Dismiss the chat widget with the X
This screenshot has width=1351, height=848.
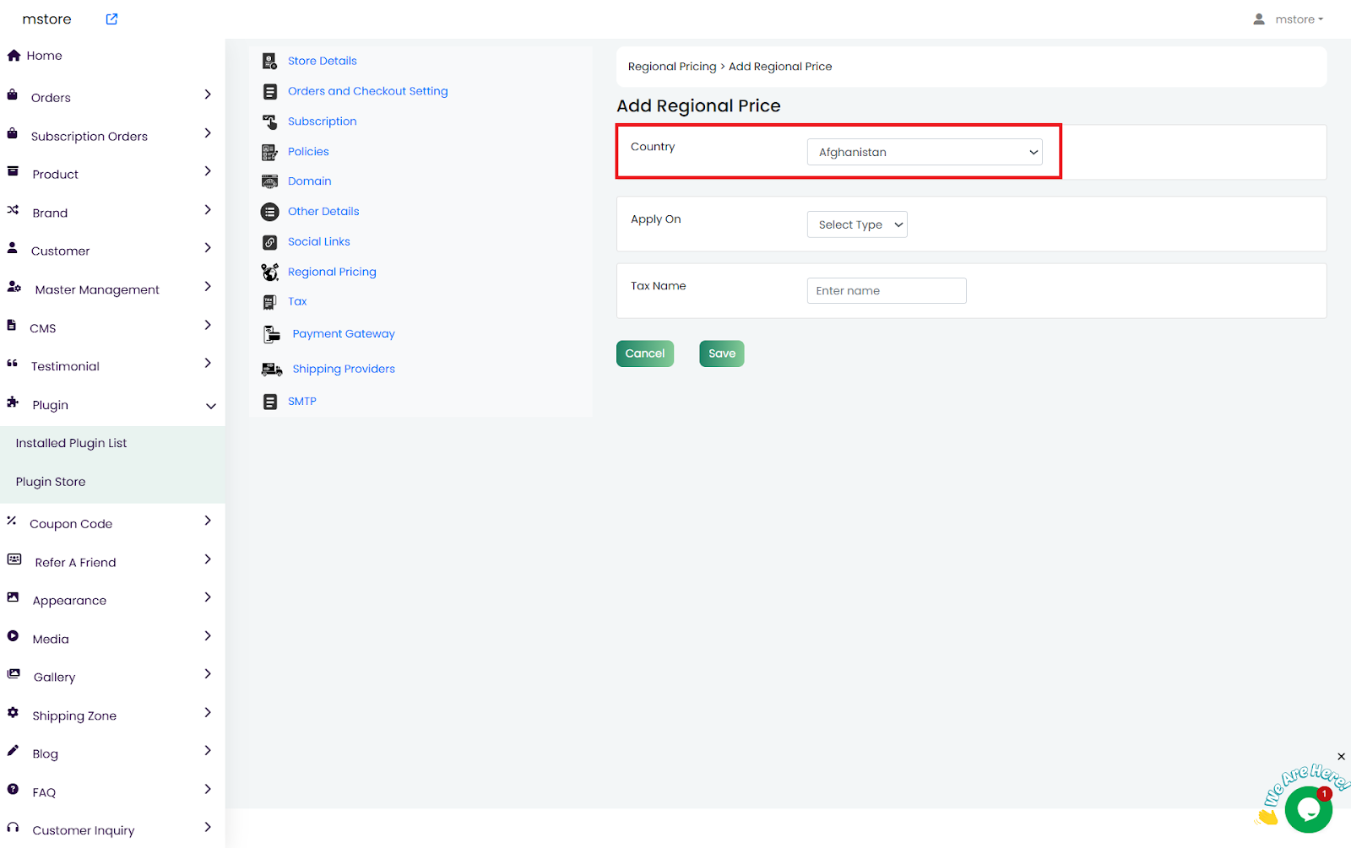pyautogui.click(x=1341, y=757)
